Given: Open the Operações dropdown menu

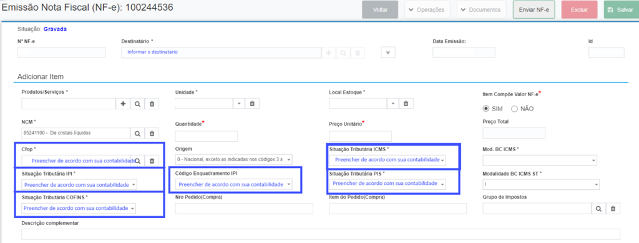Looking at the screenshot, I should 427,9.
